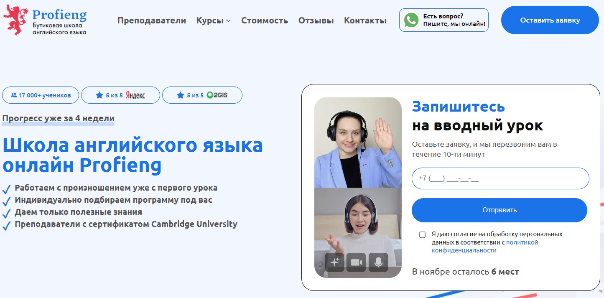Navigate to Контакты
604x298 pixels.
pos(365,20)
